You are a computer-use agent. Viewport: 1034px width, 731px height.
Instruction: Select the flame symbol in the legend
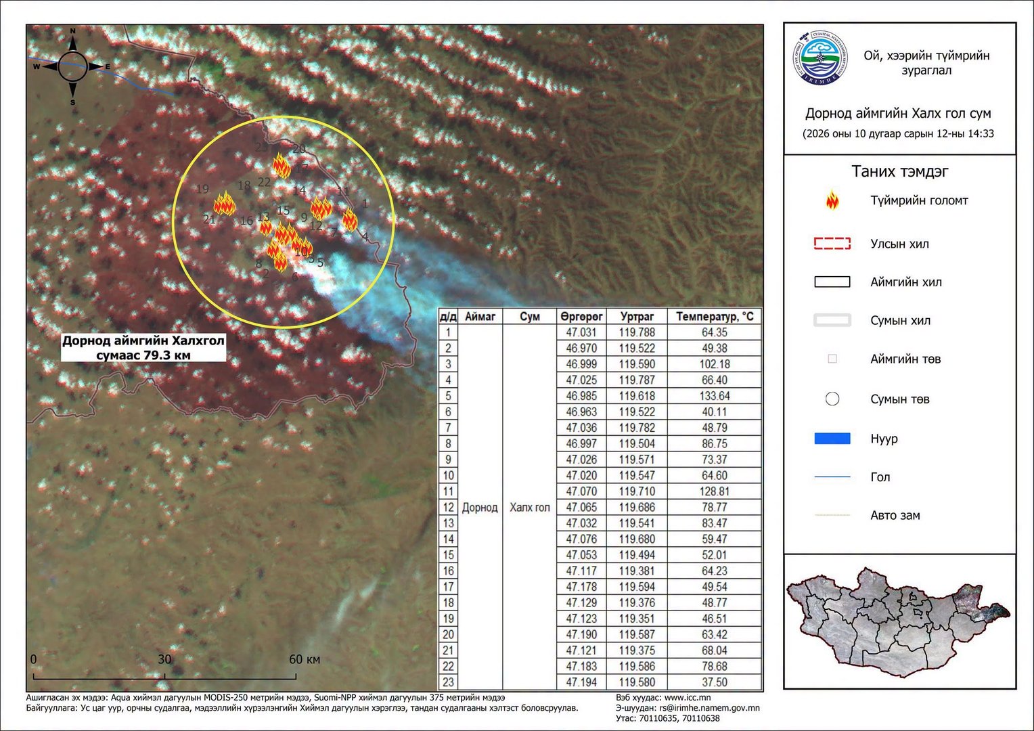pyautogui.click(x=832, y=200)
